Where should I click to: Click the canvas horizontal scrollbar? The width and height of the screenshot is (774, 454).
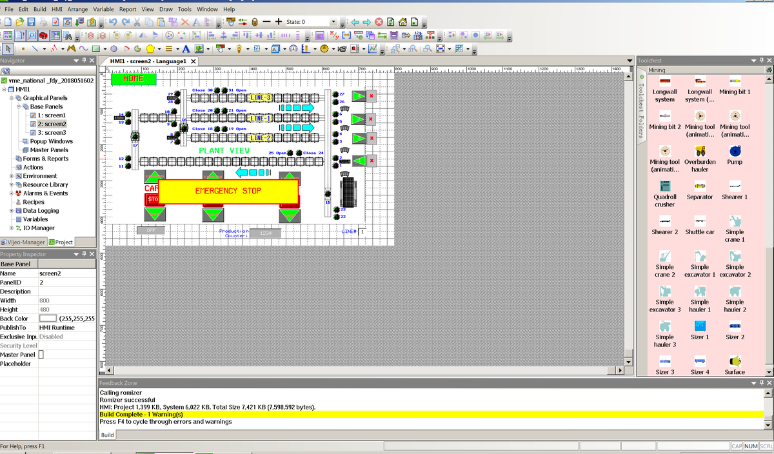coord(364,370)
